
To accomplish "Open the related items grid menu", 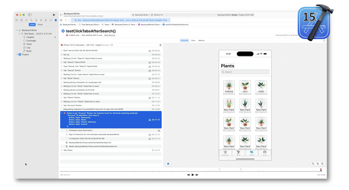I will 61,20.
